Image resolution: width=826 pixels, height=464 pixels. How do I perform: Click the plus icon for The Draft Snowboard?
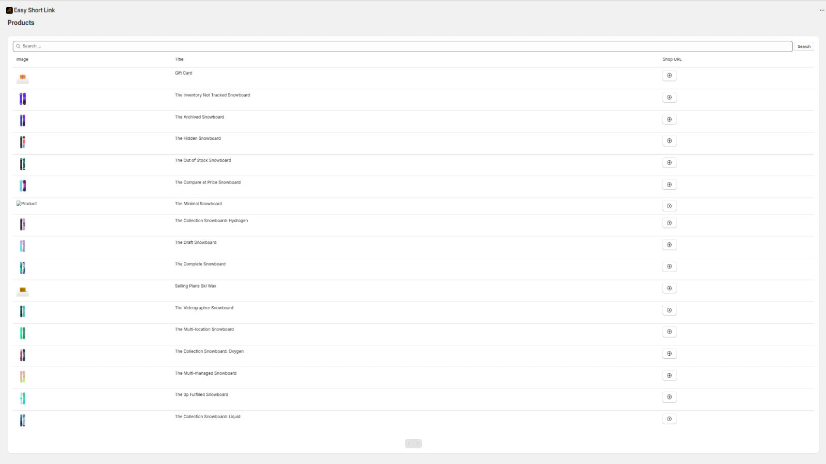[x=669, y=245]
